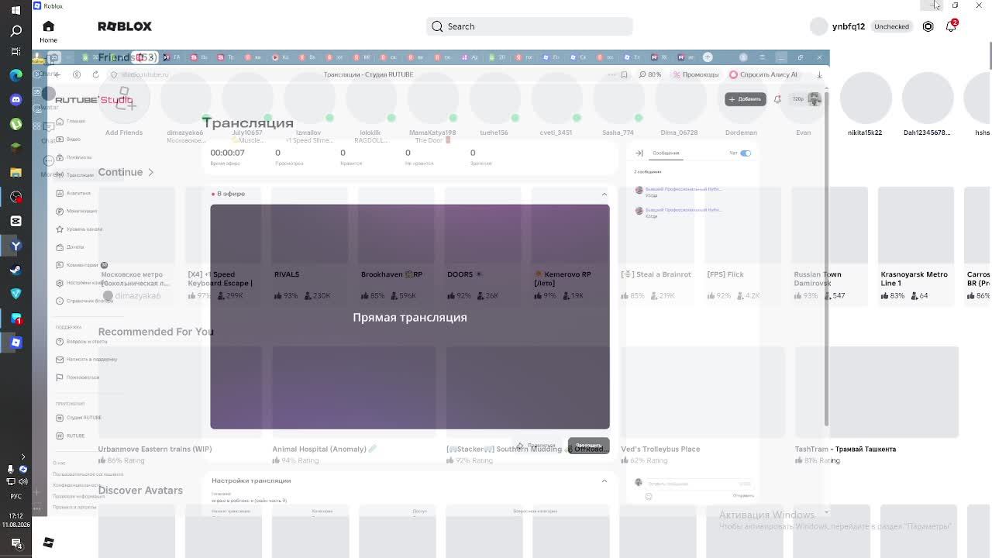Viewport: 992px width, 558px height.
Task: Open Вопросы и ответы support link
Action: coord(81,342)
